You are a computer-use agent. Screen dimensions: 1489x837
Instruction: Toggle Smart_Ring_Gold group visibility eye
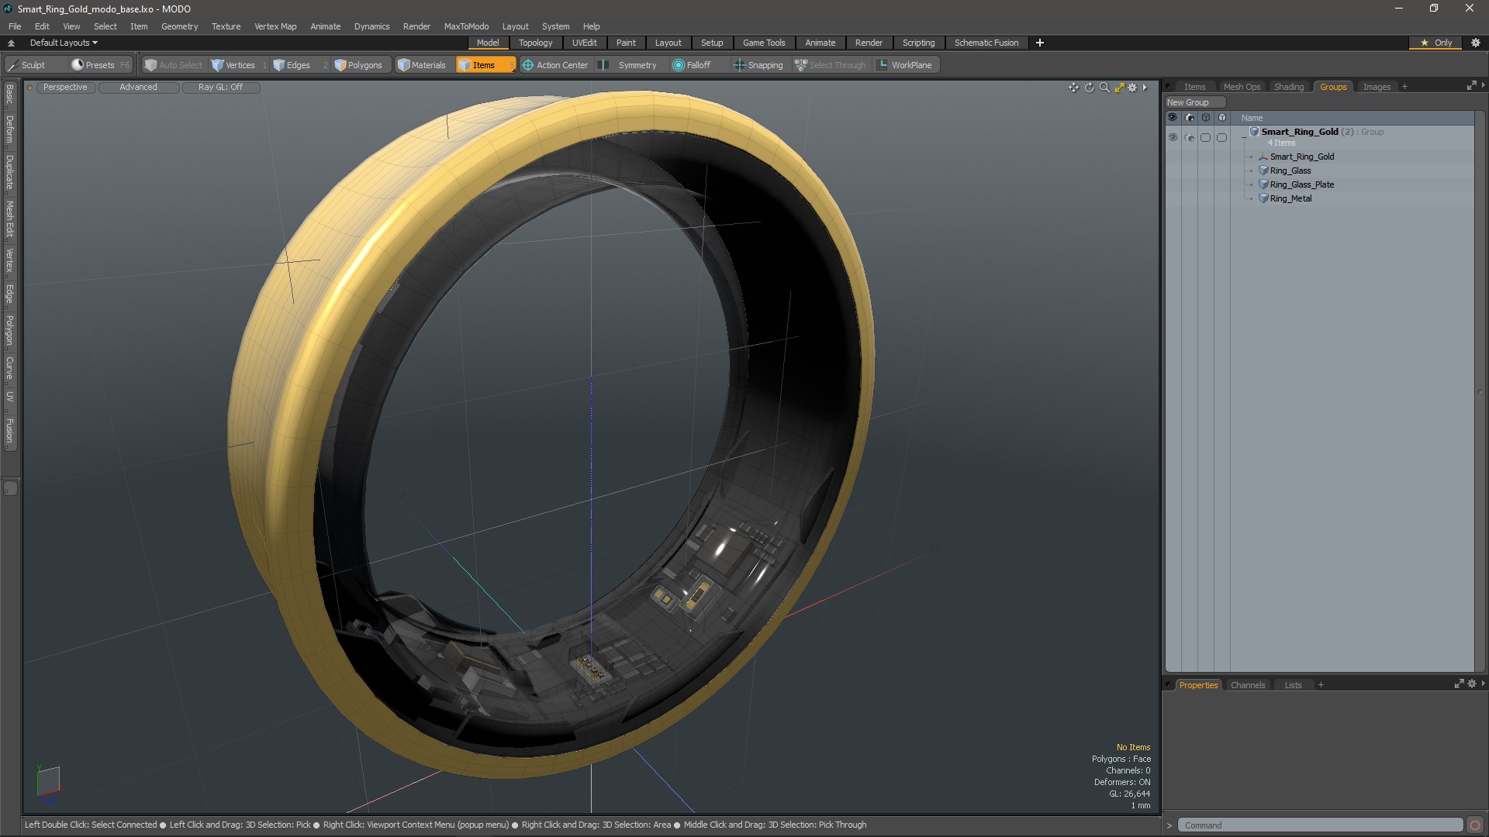tap(1173, 137)
